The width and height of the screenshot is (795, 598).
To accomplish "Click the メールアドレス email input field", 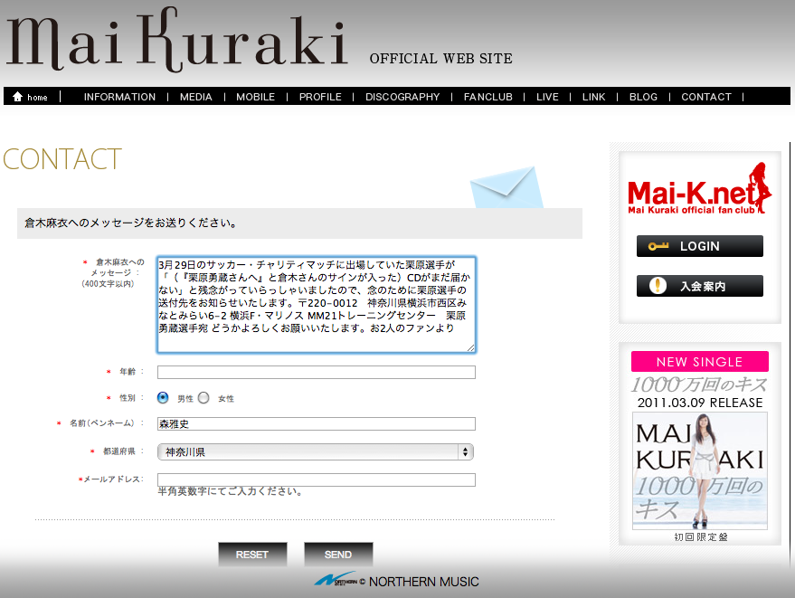I will pyautogui.click(x=317, y=479).
